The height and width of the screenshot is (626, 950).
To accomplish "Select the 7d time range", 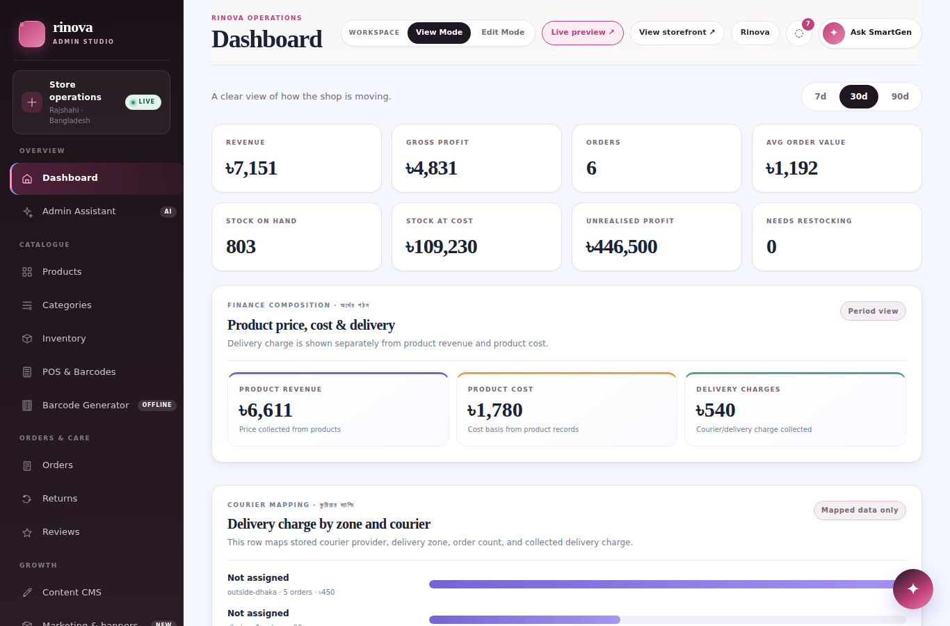I will coord(821,97).
